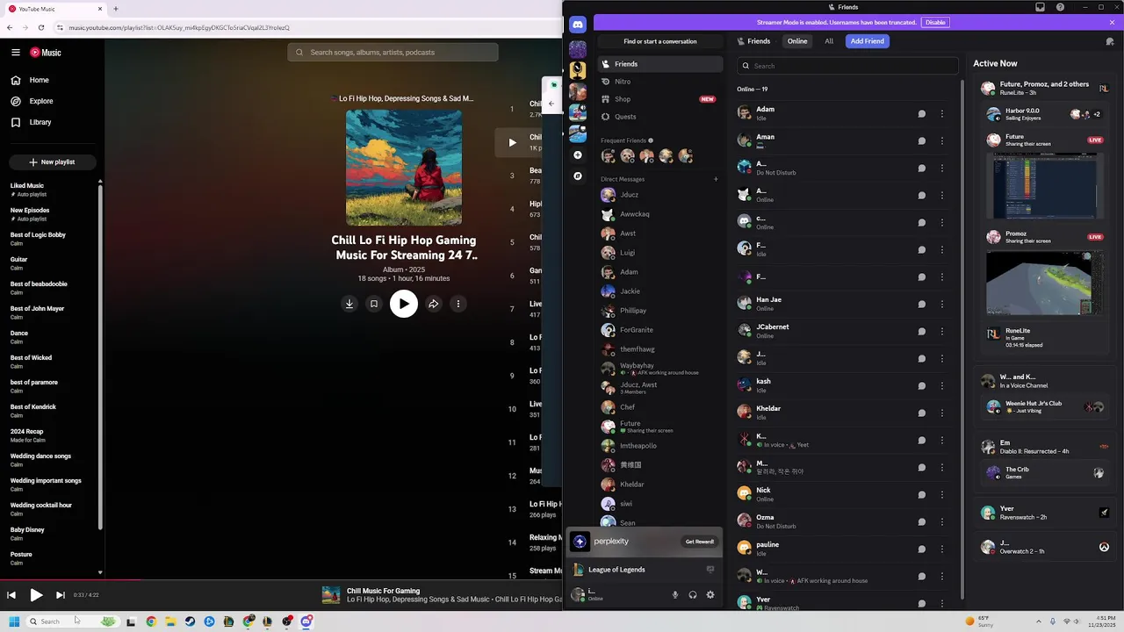Open Quests in Discord sidebar

(x=660, y=117)
